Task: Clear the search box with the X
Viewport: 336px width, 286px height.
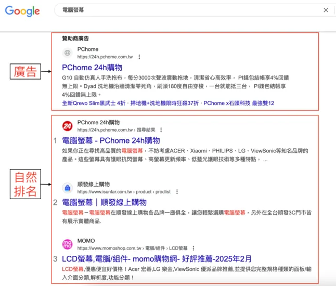Action: pyautogui.click(x=326, y=10)
